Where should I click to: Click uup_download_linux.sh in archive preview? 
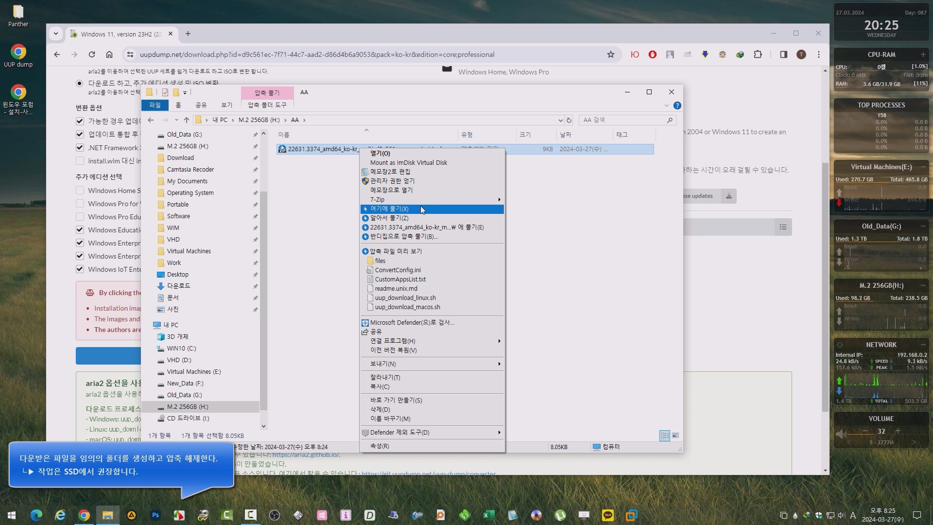pyautogui.click(x=405, y=298)
